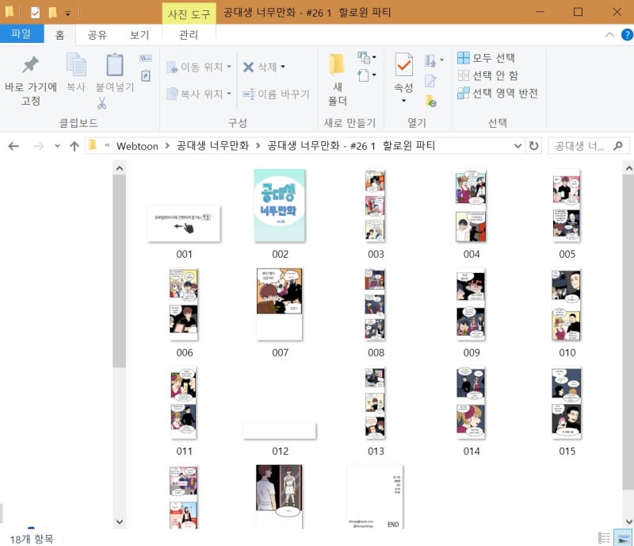Click file name 005
The width and height of the screenshot is (634, 546).
coord(567,254)
